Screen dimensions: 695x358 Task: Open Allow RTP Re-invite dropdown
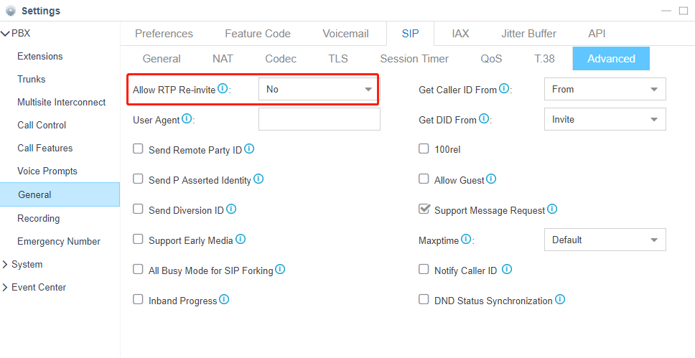317,89
